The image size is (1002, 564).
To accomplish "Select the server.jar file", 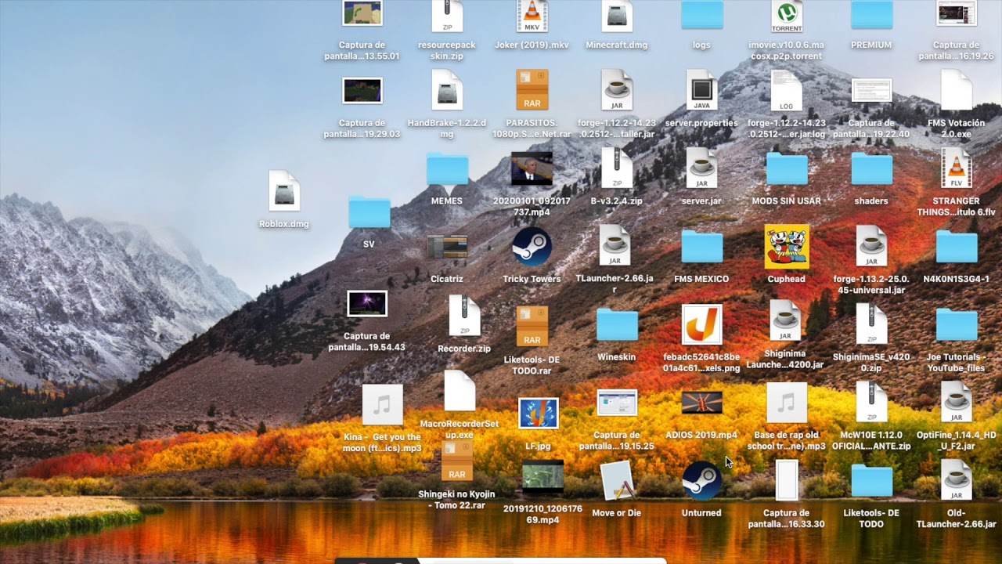I will [702, 168].
